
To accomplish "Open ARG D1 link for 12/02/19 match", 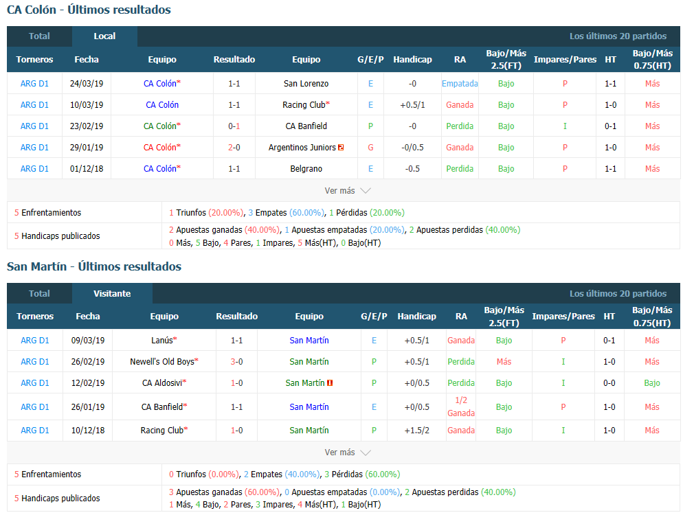I will pos(35,383).
